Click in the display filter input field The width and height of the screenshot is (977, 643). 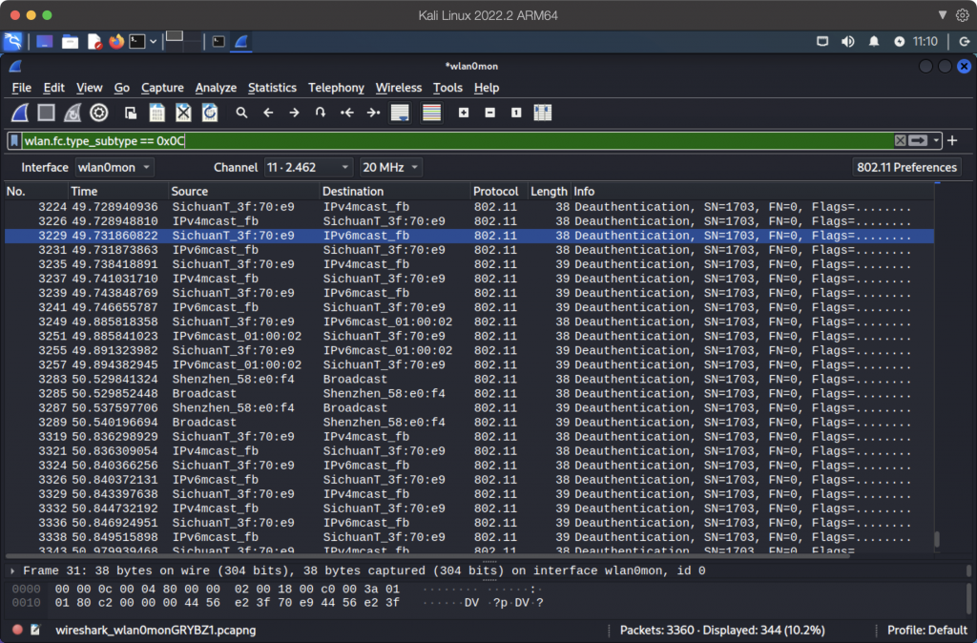tap(457, 141)
